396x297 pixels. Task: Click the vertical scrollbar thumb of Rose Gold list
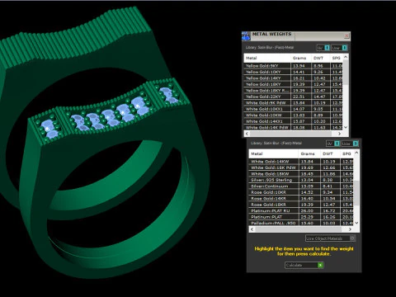coord(356,193)
